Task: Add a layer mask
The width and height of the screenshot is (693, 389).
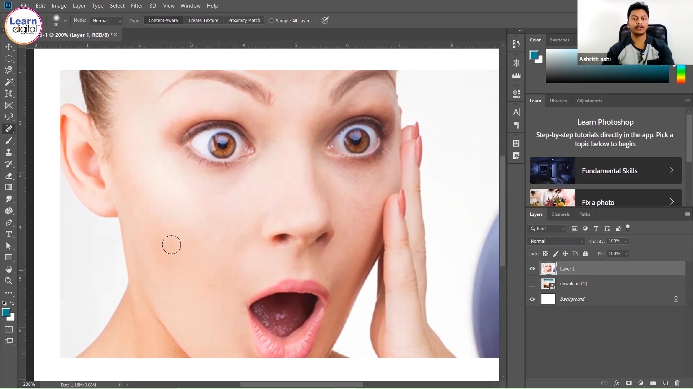Action: click(x=629, y=383)
